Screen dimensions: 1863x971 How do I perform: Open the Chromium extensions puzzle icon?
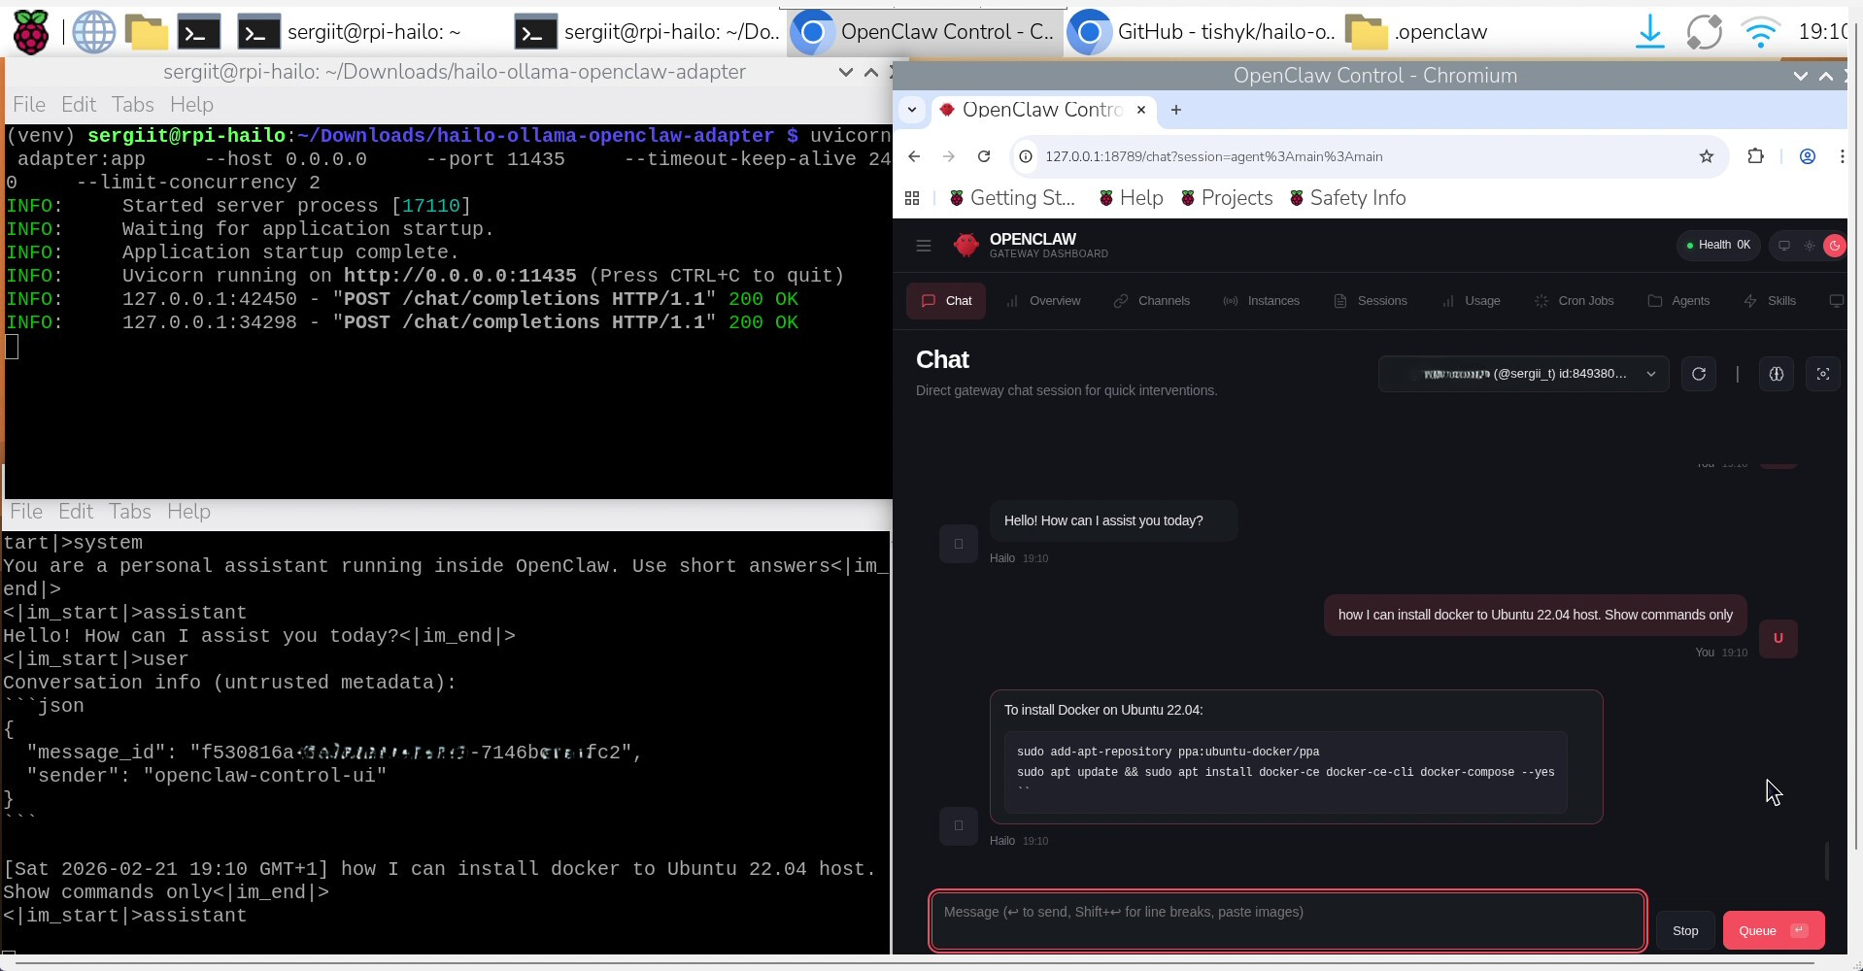[1755, 156]
